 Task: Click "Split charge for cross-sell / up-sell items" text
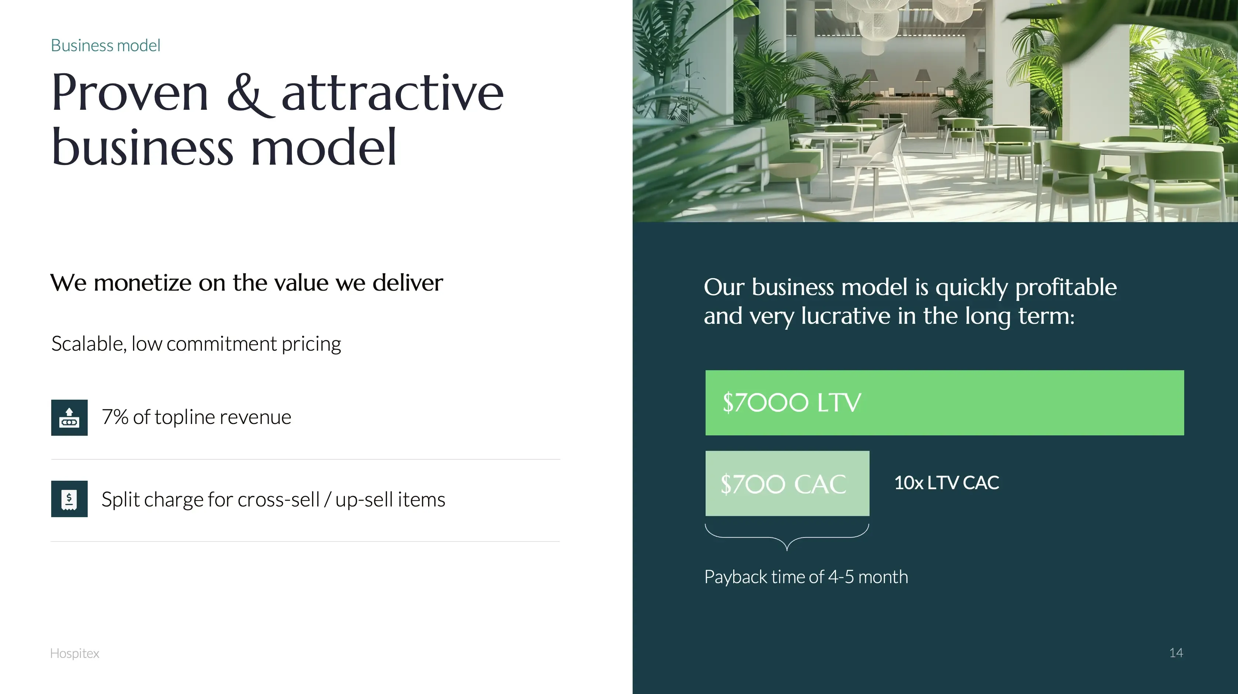273,500
